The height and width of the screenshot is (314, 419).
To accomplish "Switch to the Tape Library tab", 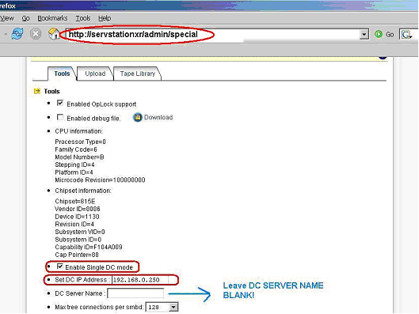I will (x=137, y=74).
